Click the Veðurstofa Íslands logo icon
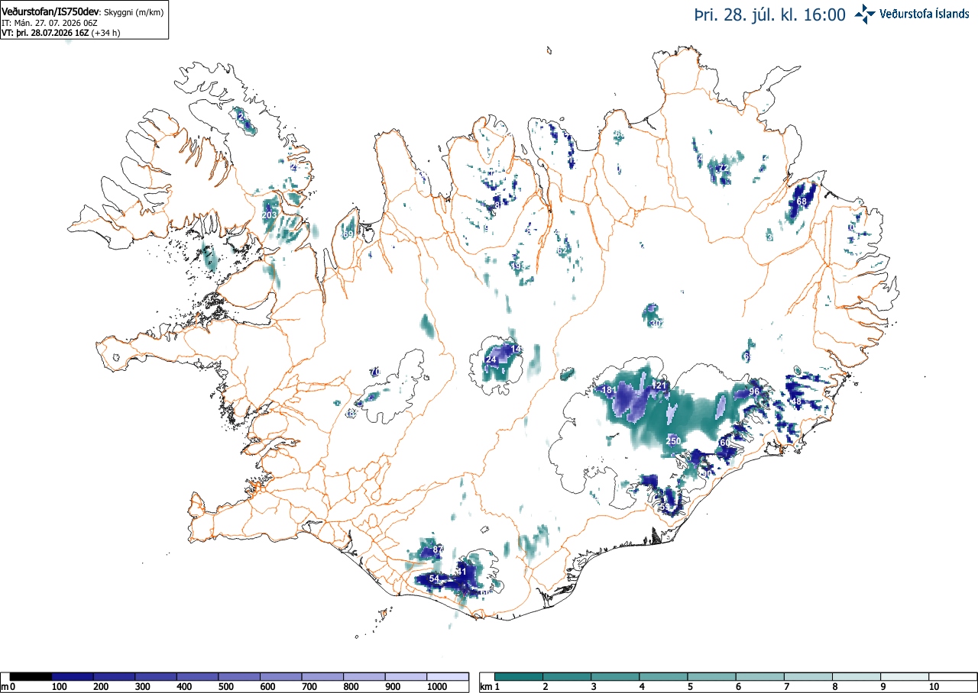Image resolution: width=978 pixels, height=693 pixels. click(x=866, y=13)
